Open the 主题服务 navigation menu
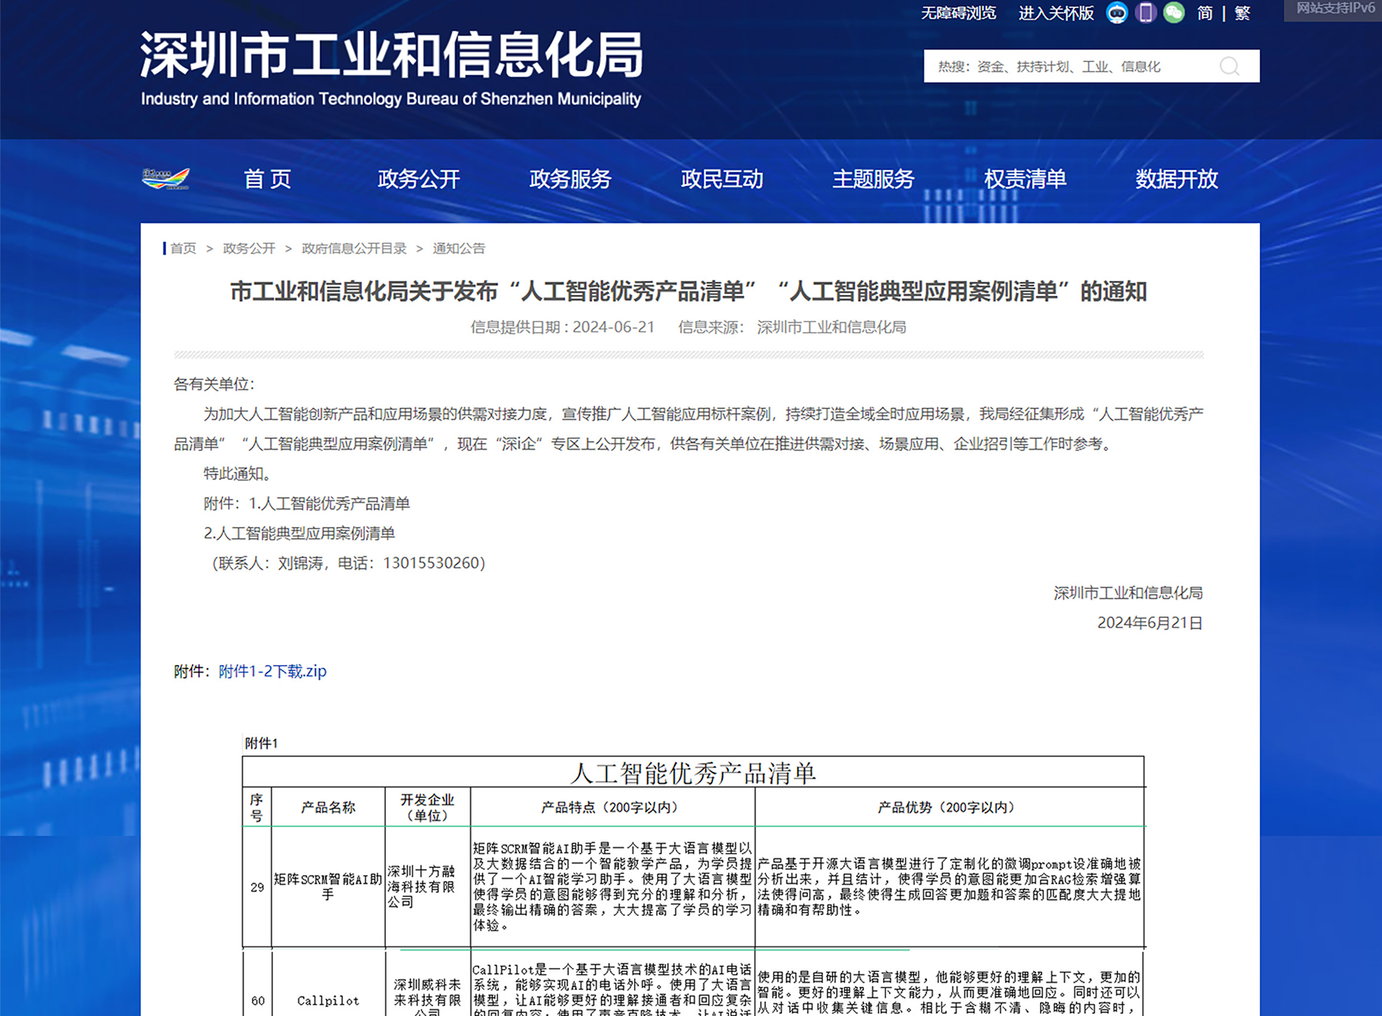 [x=873, y=179]
